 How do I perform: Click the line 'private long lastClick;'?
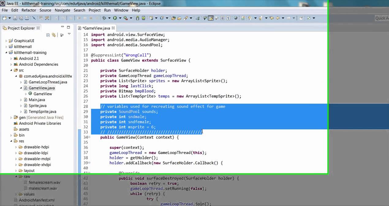[127, 86]
